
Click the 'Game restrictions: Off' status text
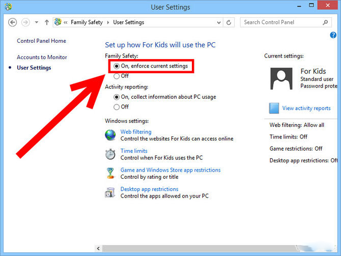click(296, 149)
